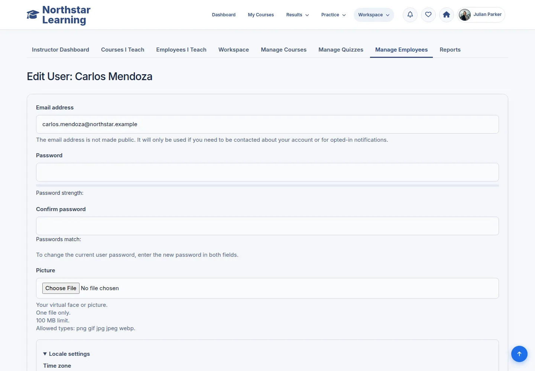The width and height of the screenshot is (535, 371).
Task: Go to the home icon button
Action: click(x=447, y=15)
